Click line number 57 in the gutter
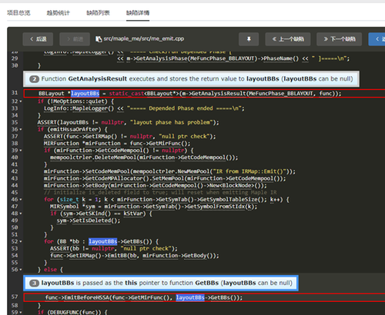The image size is (385, 315). (x=15, y=297)
